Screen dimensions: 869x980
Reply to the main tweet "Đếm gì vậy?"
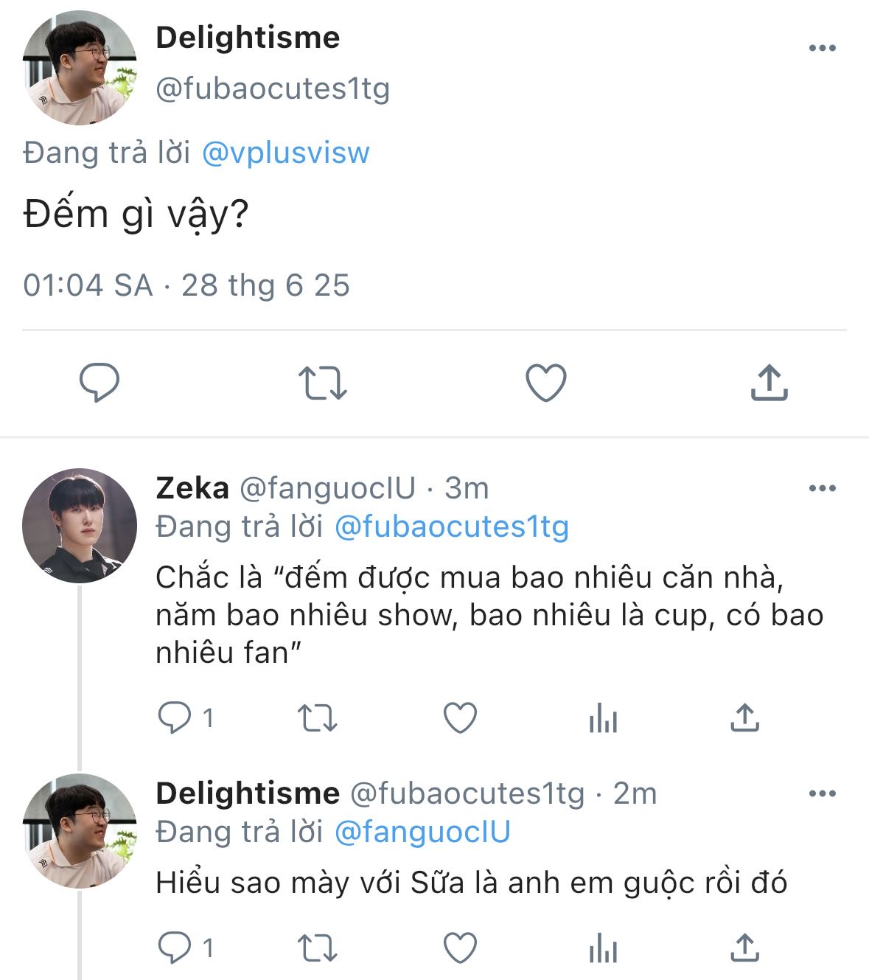pyautogui.click(x=100, y=383)
